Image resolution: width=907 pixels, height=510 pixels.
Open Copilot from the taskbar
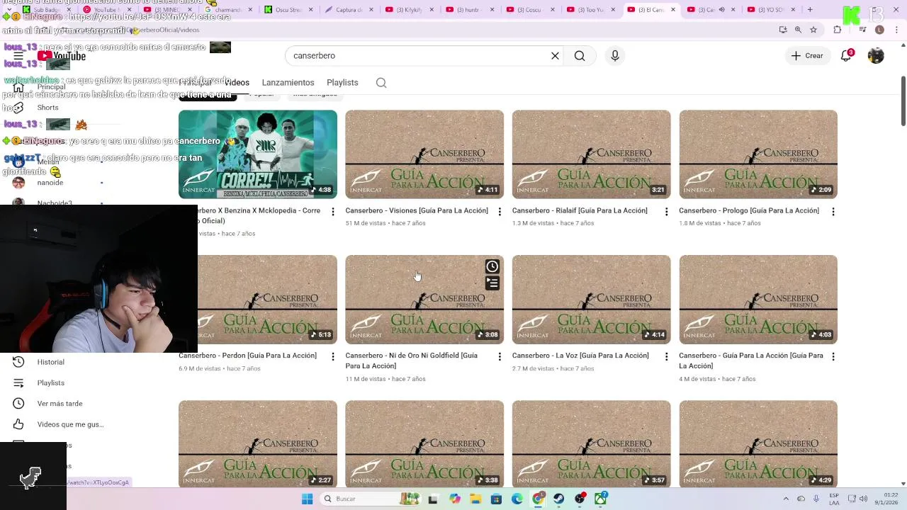pos(454,499)
